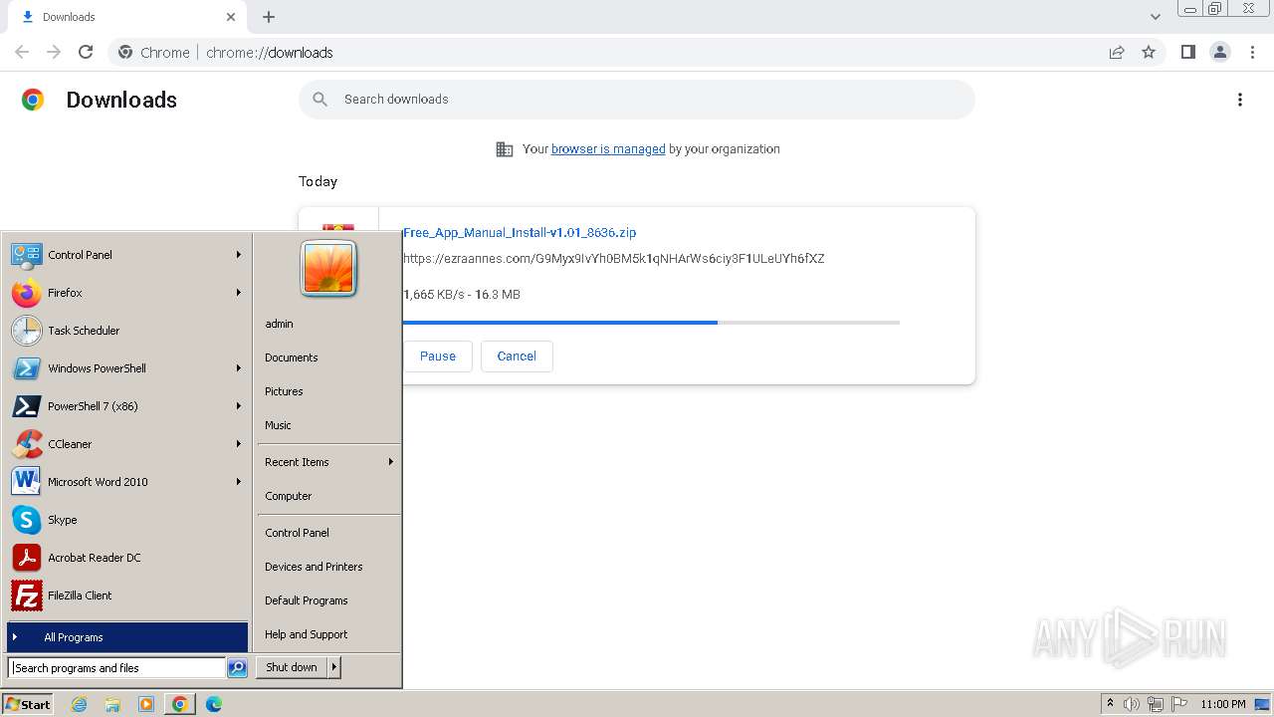
Task: Click the volume speaker tray icon
Action: pyautogui.click(x=1132, y=704)
